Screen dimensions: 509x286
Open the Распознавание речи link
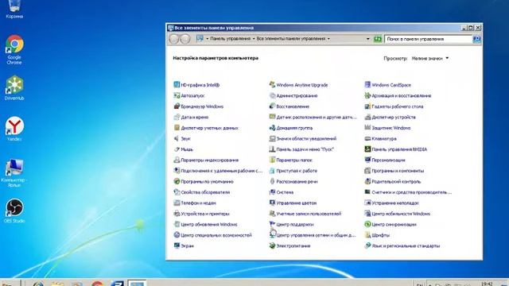pos(297,182)
